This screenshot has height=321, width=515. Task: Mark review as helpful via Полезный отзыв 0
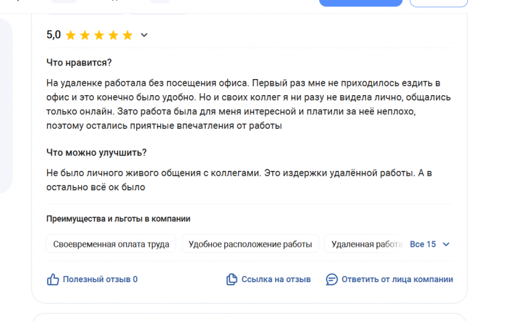coord(100,279)
